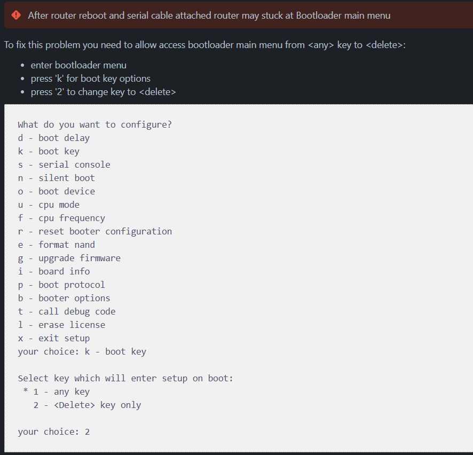This screenshot has height=455, width=473.
Task: Select the 'k - boot key' menu line
Action: [x=49, y=151]
